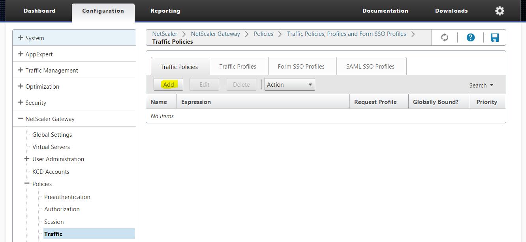Image resolution: width=526 pixels, height=242 pixels.
Task: Click the NetScaler Gateway breadcrumb link
Action: (x=215, y=34)
